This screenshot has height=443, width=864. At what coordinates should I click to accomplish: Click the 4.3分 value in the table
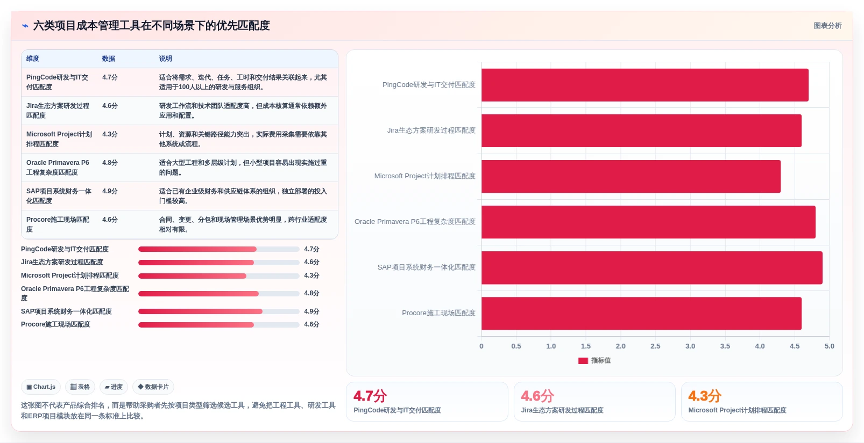pos(110,134)
